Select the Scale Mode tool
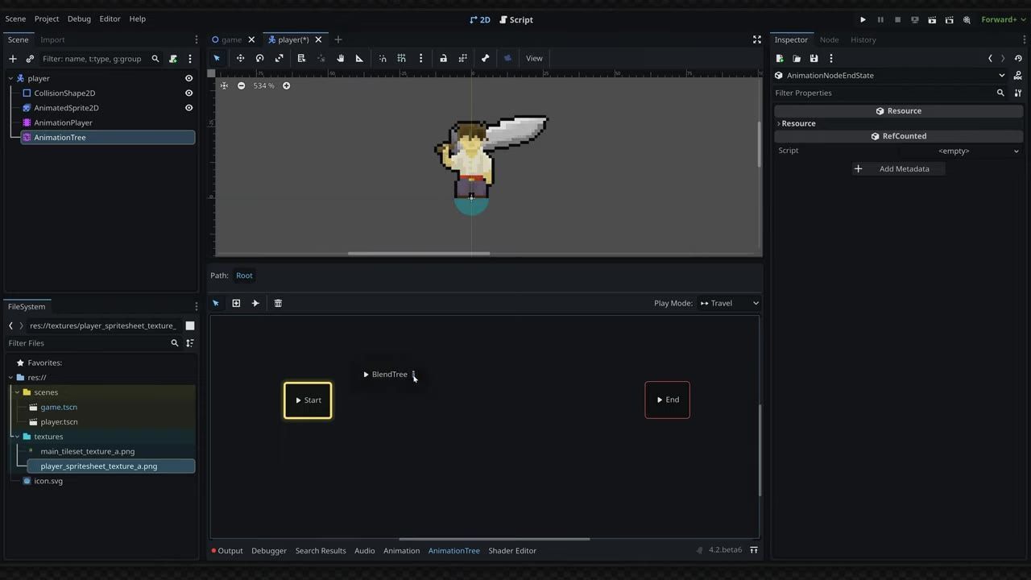 tap(279, 58)
